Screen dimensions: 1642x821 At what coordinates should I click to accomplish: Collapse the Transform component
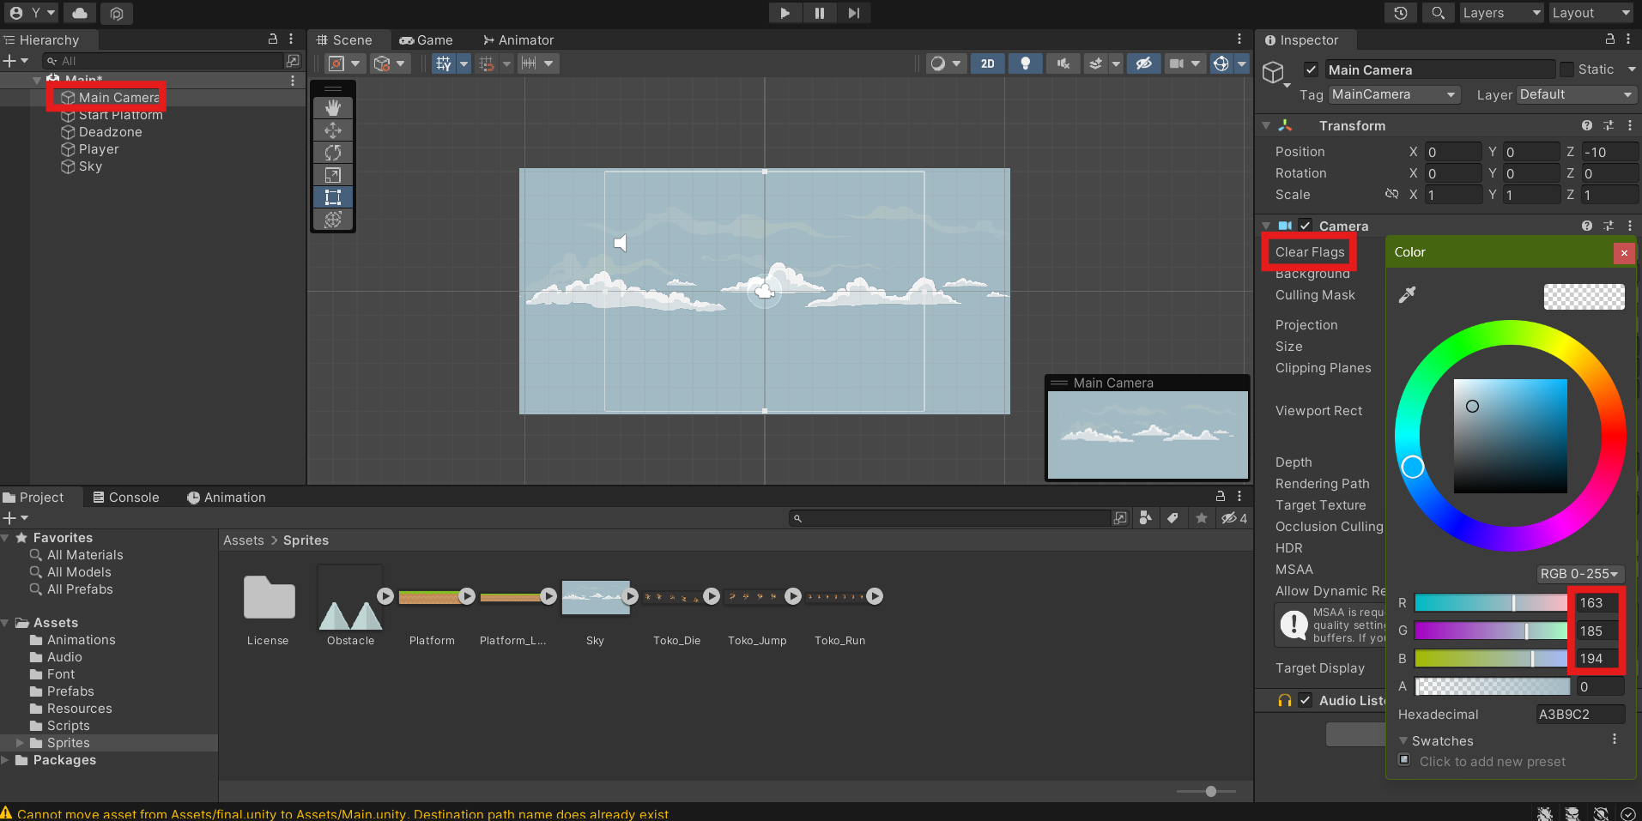1266,125
